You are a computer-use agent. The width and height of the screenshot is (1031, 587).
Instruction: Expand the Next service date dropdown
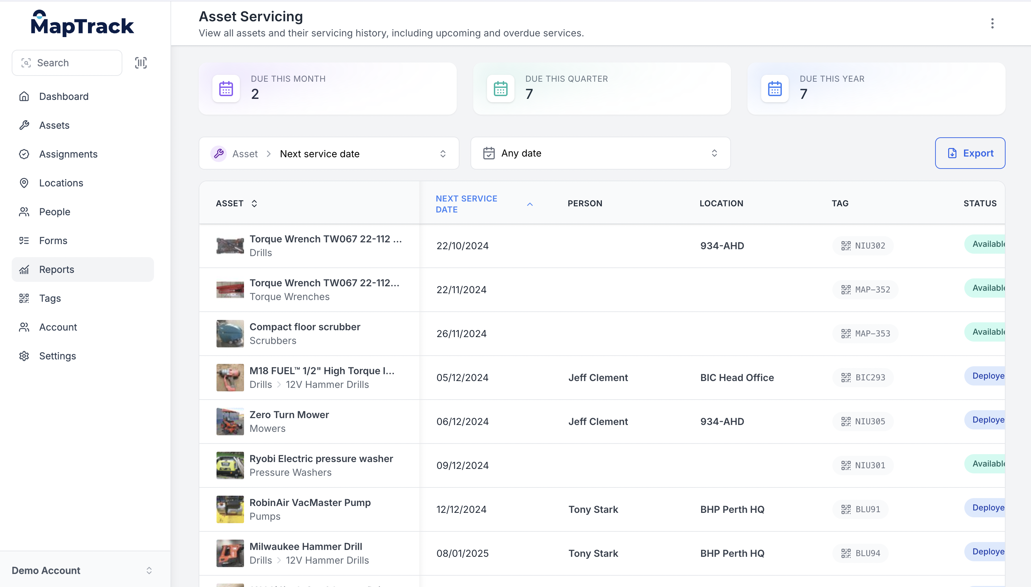click(x=443, y=153)
